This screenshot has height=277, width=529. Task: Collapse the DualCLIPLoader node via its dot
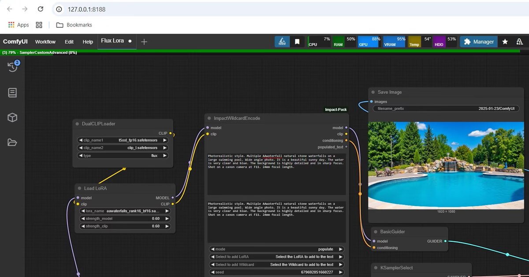(77, 124)
